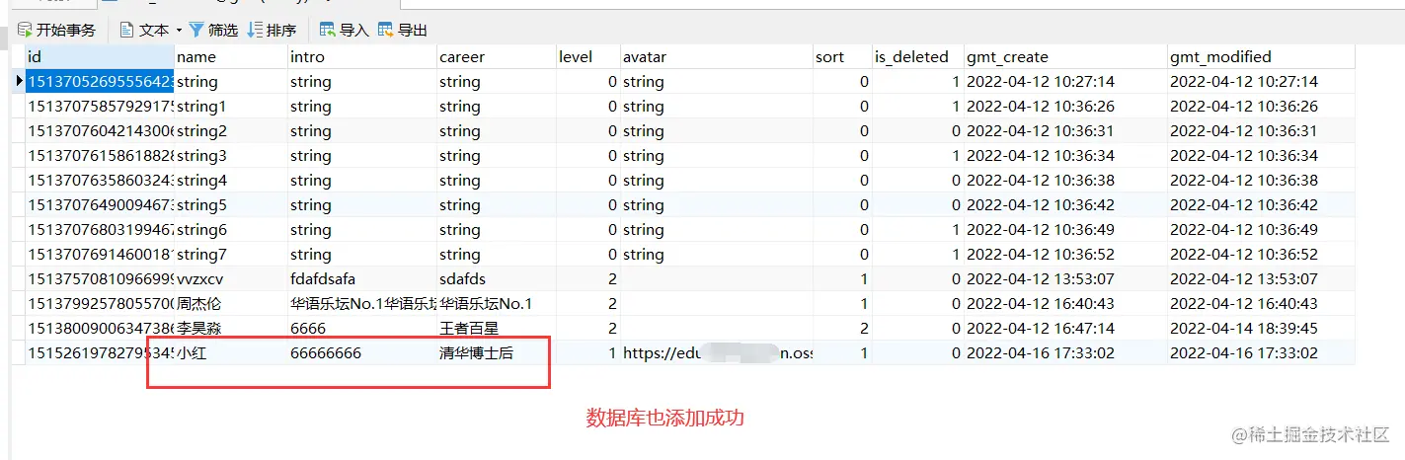This screenshot has height=460, width=1405.
Task: Select career cell 华语乐坛No.1
Action: [496, 303]
